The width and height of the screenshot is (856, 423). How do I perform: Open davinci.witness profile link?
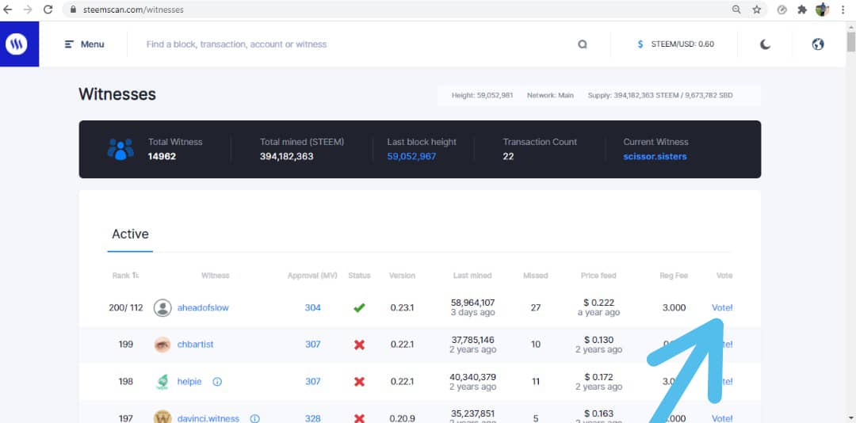(208, 418)
